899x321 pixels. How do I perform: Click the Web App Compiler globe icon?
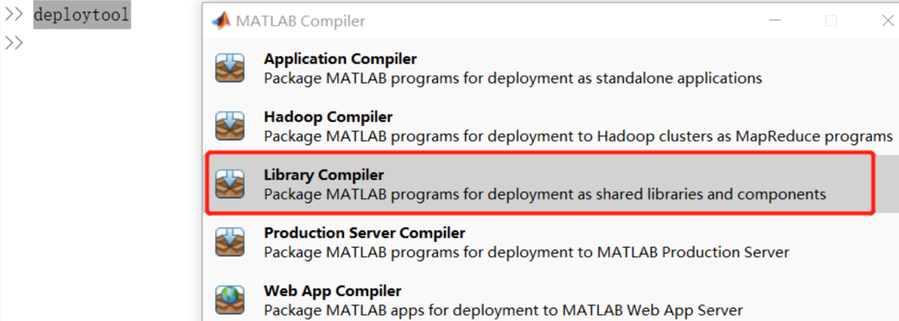point(230,299)
